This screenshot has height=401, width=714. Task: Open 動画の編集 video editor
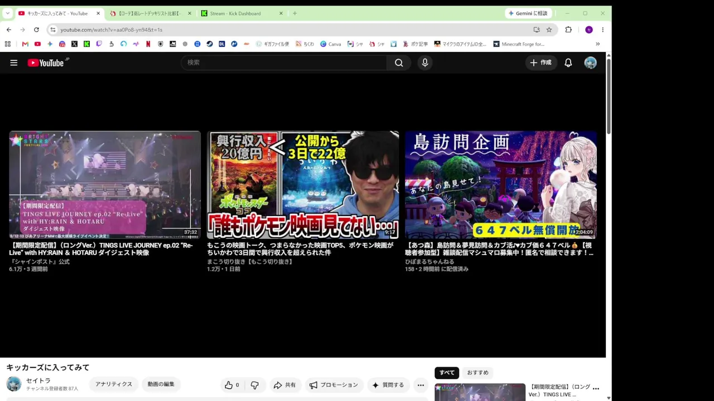coord(161,384)
